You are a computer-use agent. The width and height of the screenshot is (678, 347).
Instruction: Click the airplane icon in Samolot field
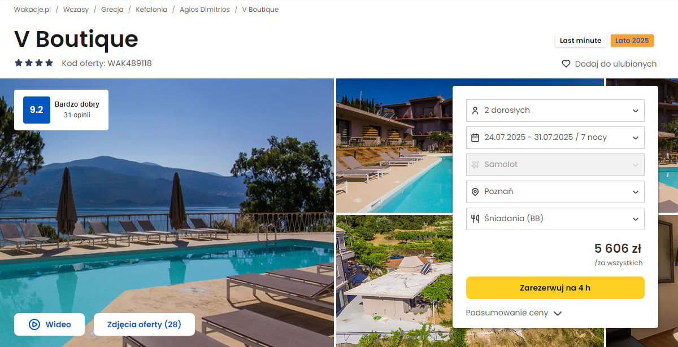[475, 165]
